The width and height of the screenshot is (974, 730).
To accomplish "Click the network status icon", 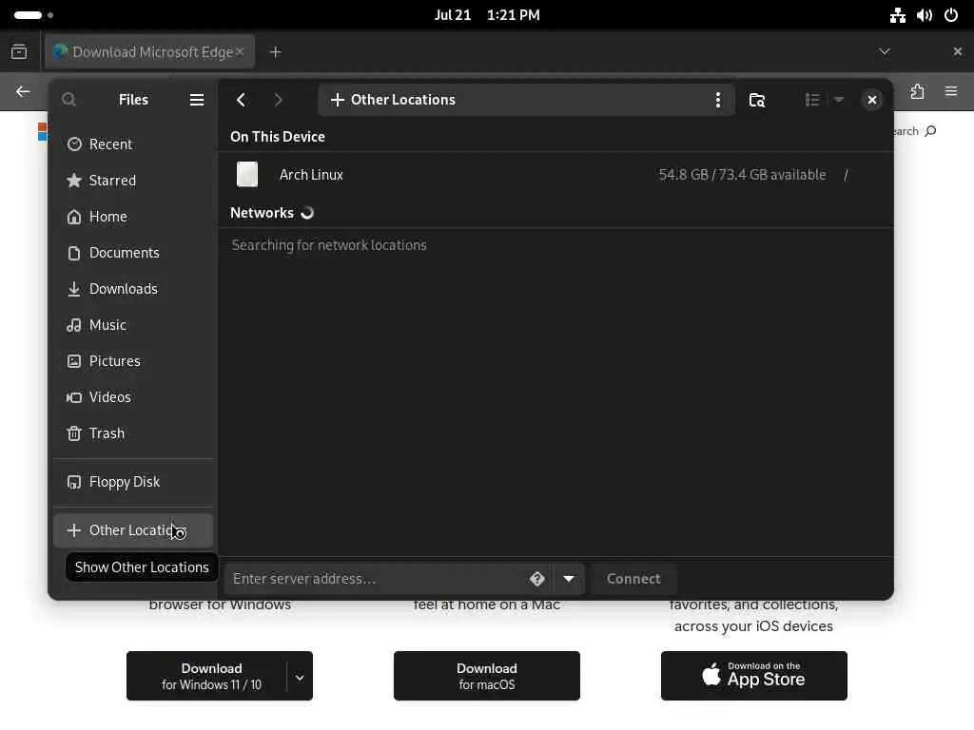I will tap(898, 15).
